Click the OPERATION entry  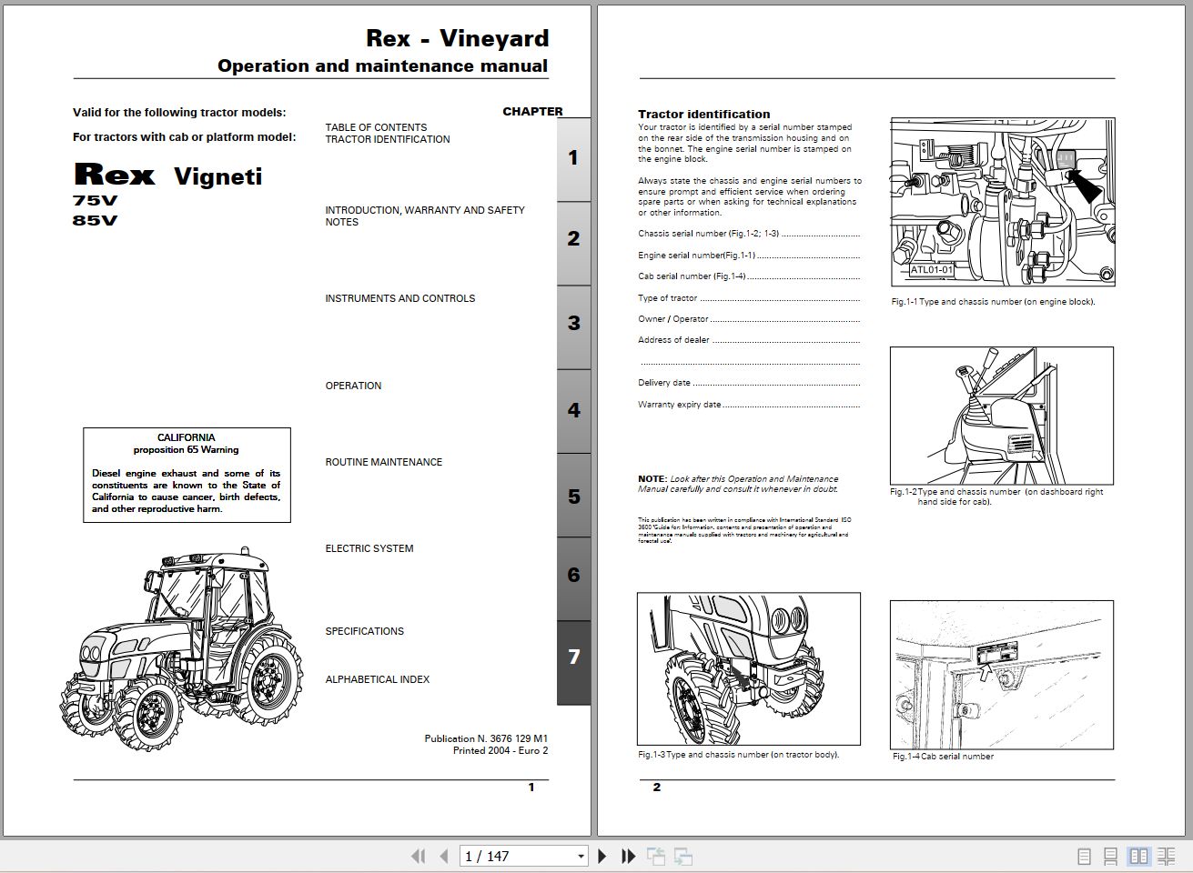click(353, 386)
